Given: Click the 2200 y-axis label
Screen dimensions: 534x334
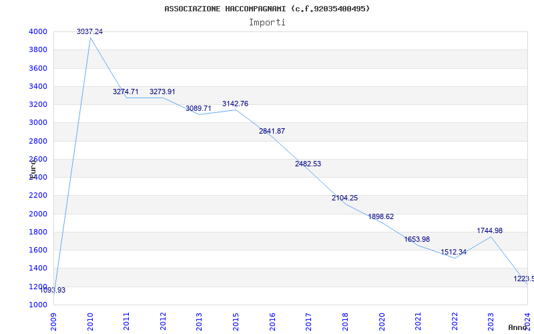Looking at the screenshot, I should (38, 196).
